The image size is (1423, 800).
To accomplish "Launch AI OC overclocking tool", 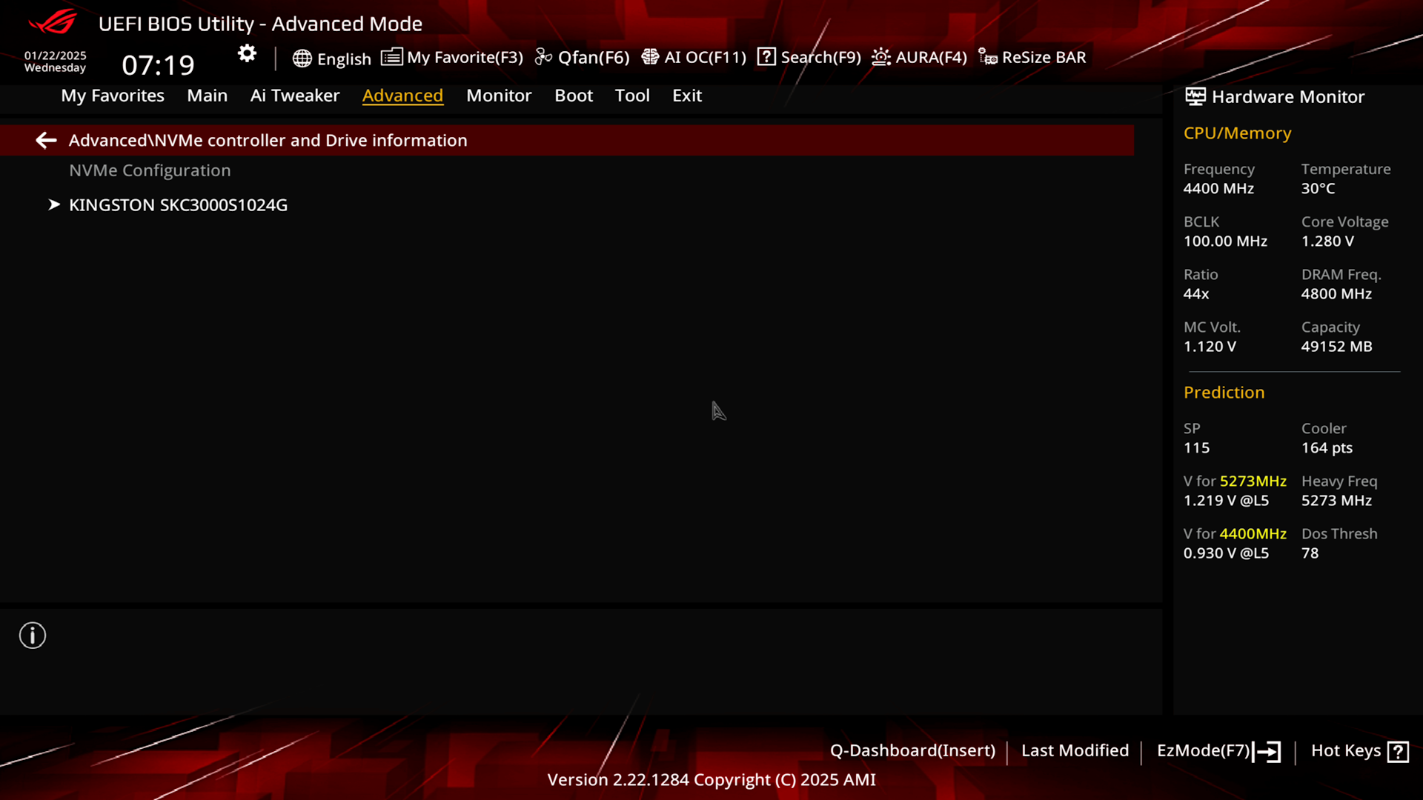I will (x=694, y=56).
